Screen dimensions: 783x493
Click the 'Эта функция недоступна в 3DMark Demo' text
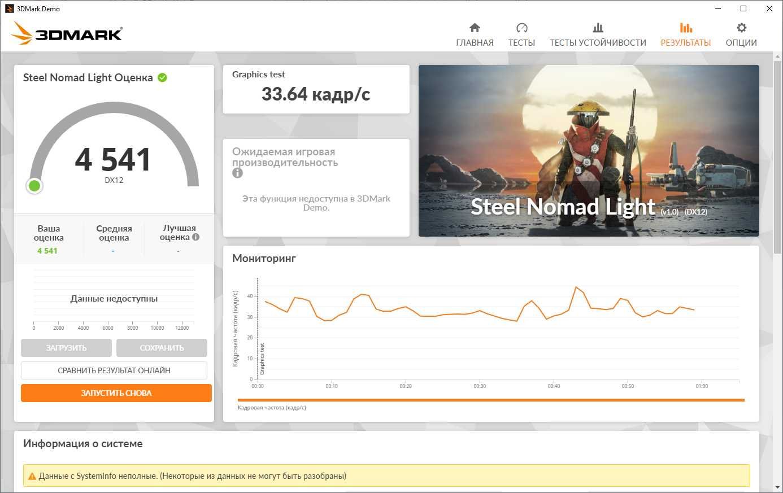pyautogui.click(x=316, y=203)
